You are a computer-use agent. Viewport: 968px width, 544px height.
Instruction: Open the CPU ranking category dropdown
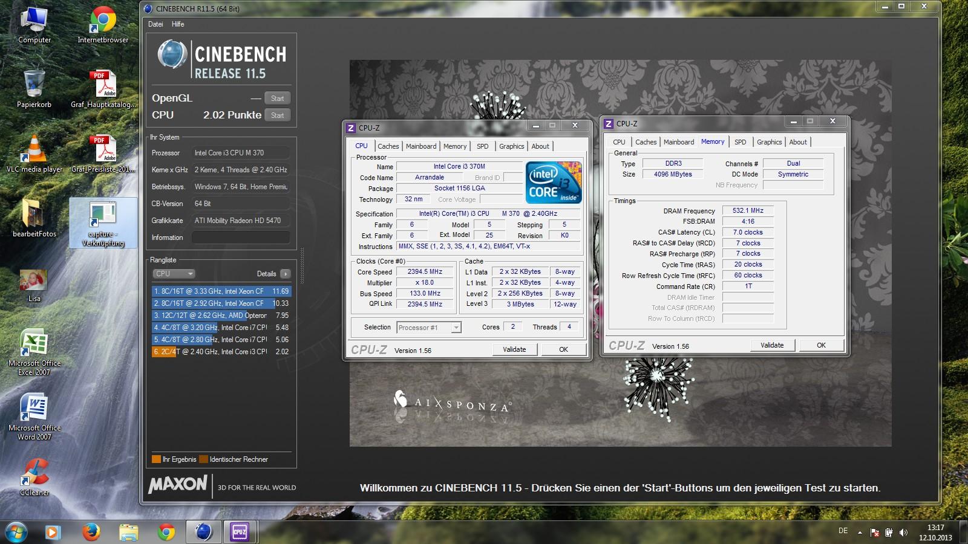pos(174,274)
